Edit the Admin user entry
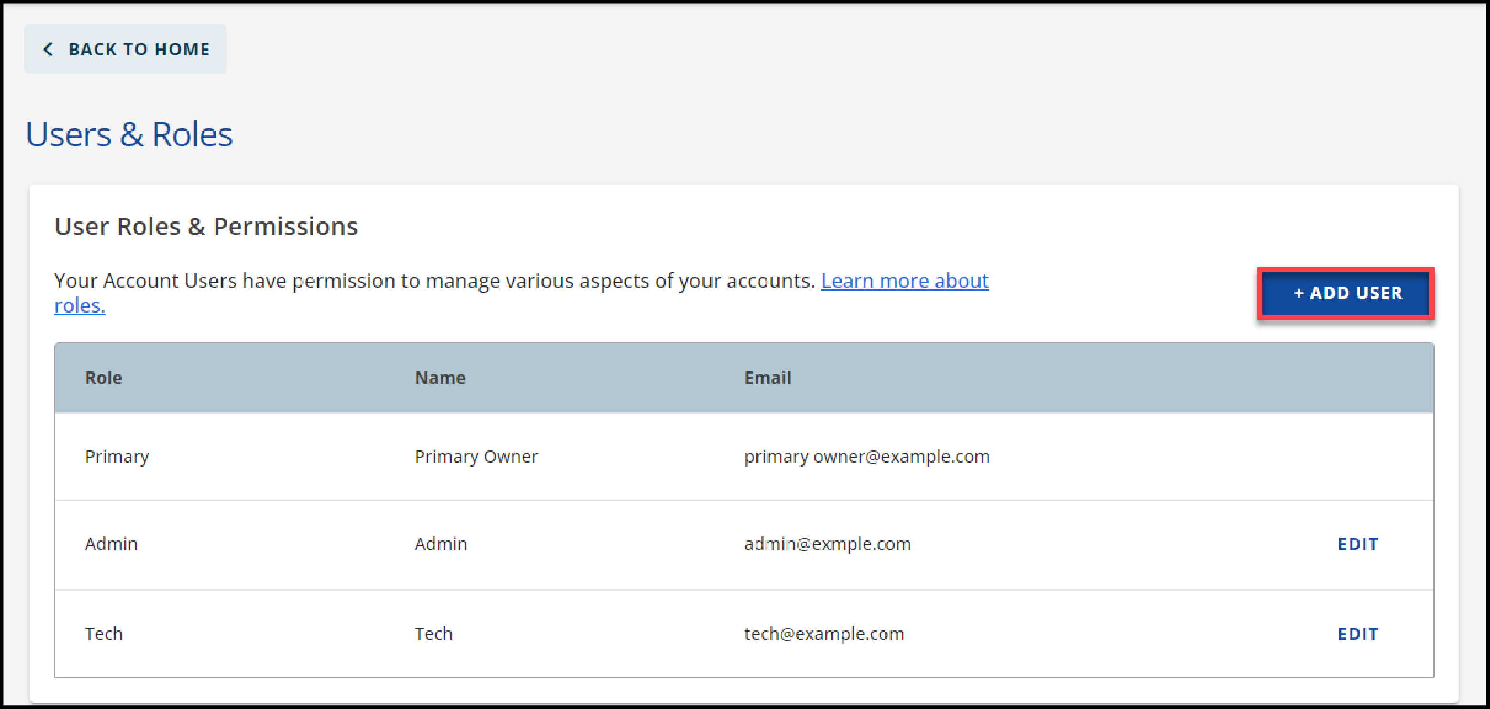Image resolution: width=1490 pixels, height=709 pixels. 1358,544
